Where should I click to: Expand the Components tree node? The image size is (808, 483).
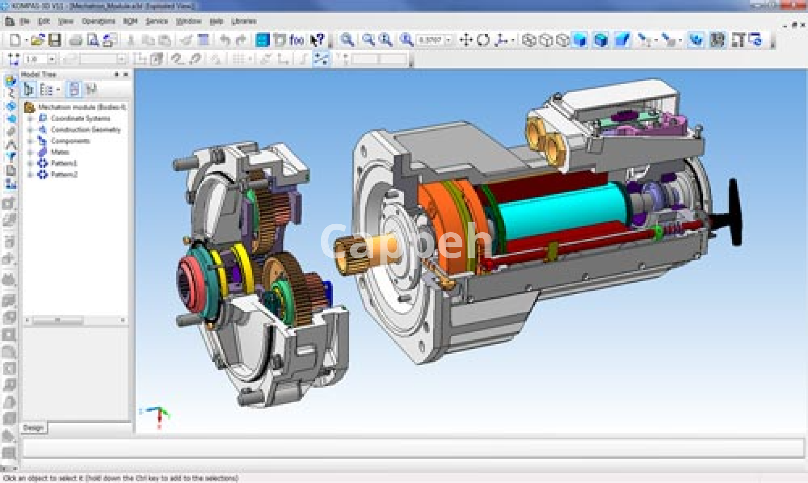point(30,141)
